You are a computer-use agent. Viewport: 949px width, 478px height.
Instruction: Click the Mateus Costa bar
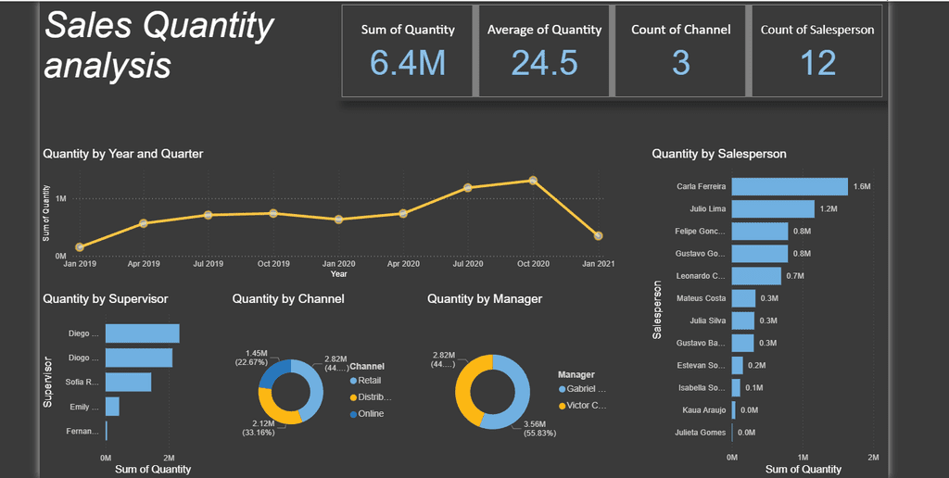[743, 298]
